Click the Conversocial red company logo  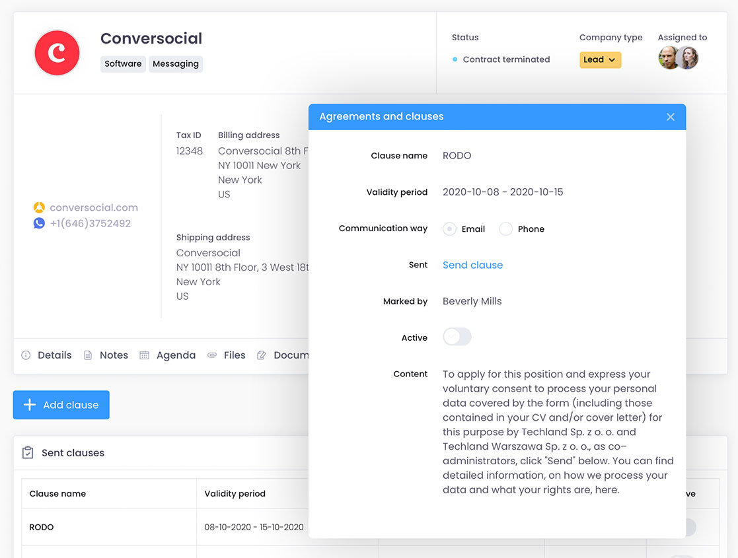(x=57, y=53)
